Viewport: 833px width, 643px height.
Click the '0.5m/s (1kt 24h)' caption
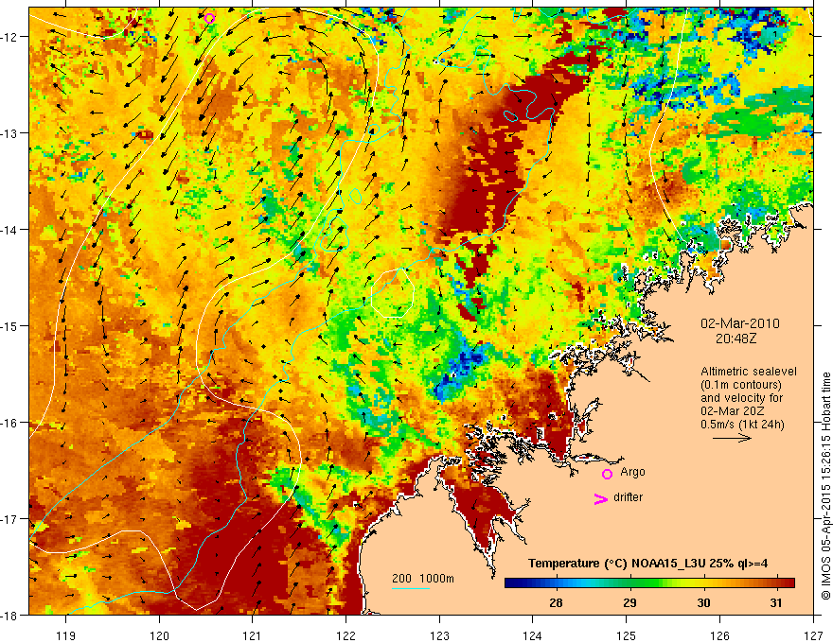pos(742,425)
